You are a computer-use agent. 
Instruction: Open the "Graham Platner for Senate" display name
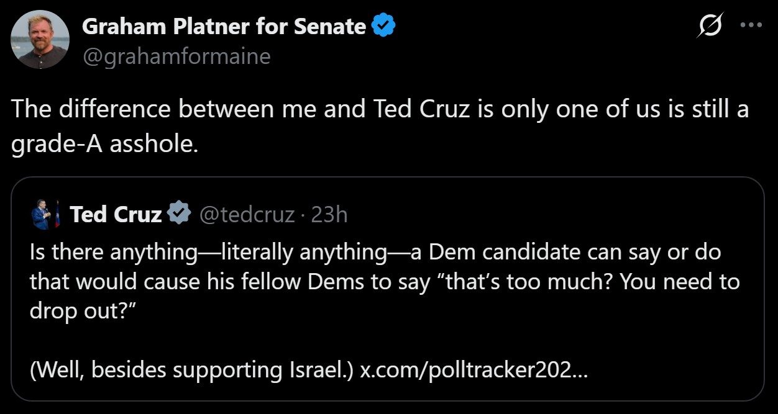[x=224, y=26]
